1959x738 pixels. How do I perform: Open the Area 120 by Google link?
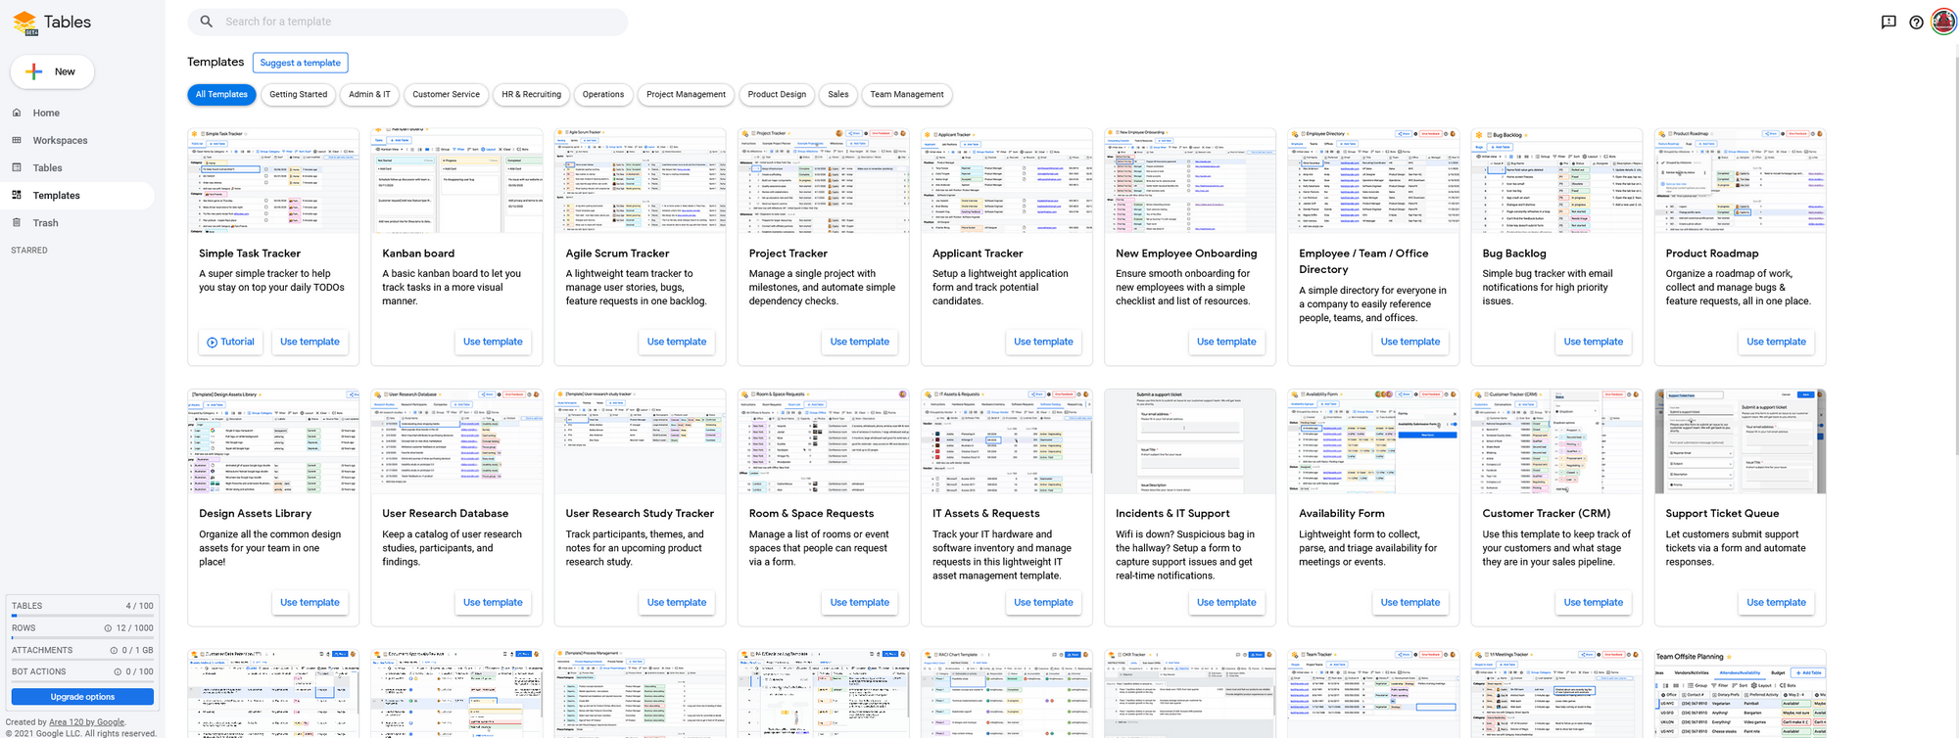pos(86,722)
